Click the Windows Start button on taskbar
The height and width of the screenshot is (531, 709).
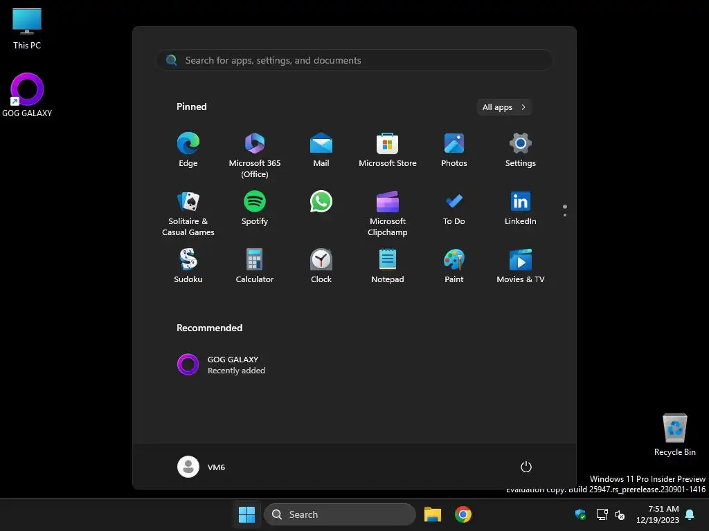pyautogui.click(x=247, y=514)
